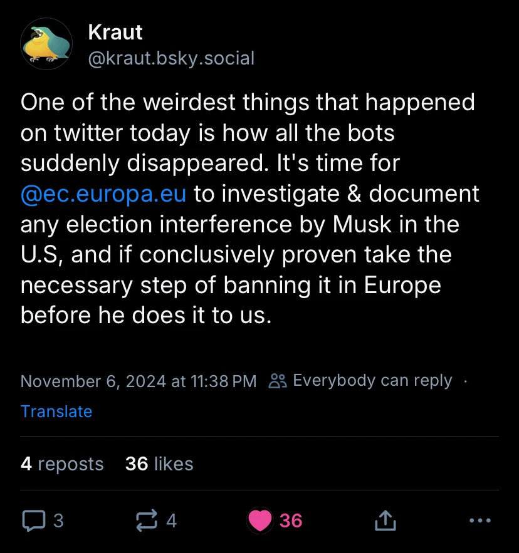
Task: Translate the post text
Action: [56, 411]
